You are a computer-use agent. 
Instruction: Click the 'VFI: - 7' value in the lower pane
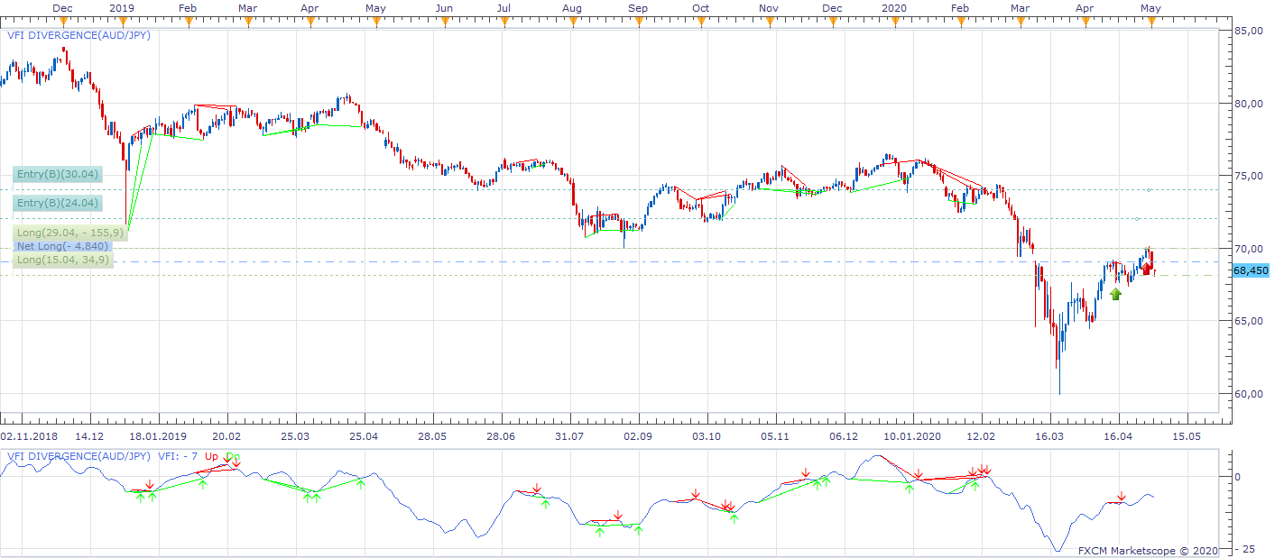(x=178, y=456)
